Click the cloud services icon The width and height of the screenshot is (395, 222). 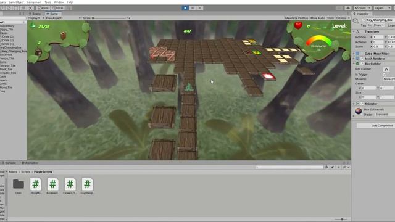pyautogui.click(x=348, y=8)
